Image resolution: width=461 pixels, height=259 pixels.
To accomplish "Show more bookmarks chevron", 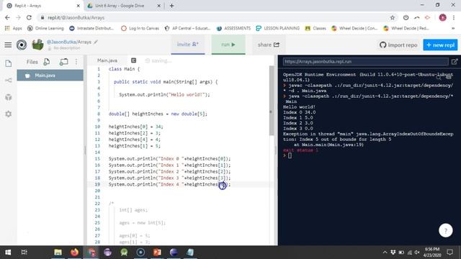I will (453, 28).
